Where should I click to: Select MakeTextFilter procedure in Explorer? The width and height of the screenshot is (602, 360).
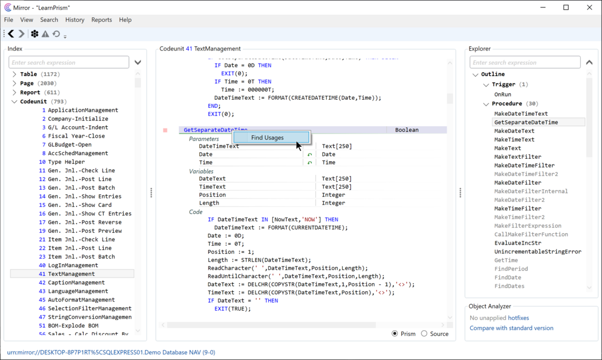(518, 156)
